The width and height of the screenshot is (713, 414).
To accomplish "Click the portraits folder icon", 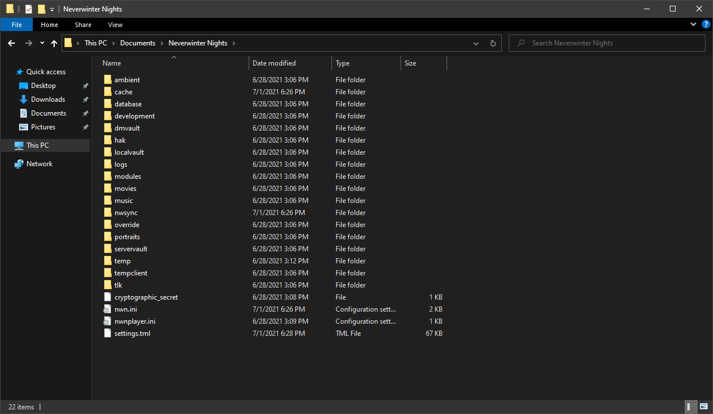I will pos(107,237).
